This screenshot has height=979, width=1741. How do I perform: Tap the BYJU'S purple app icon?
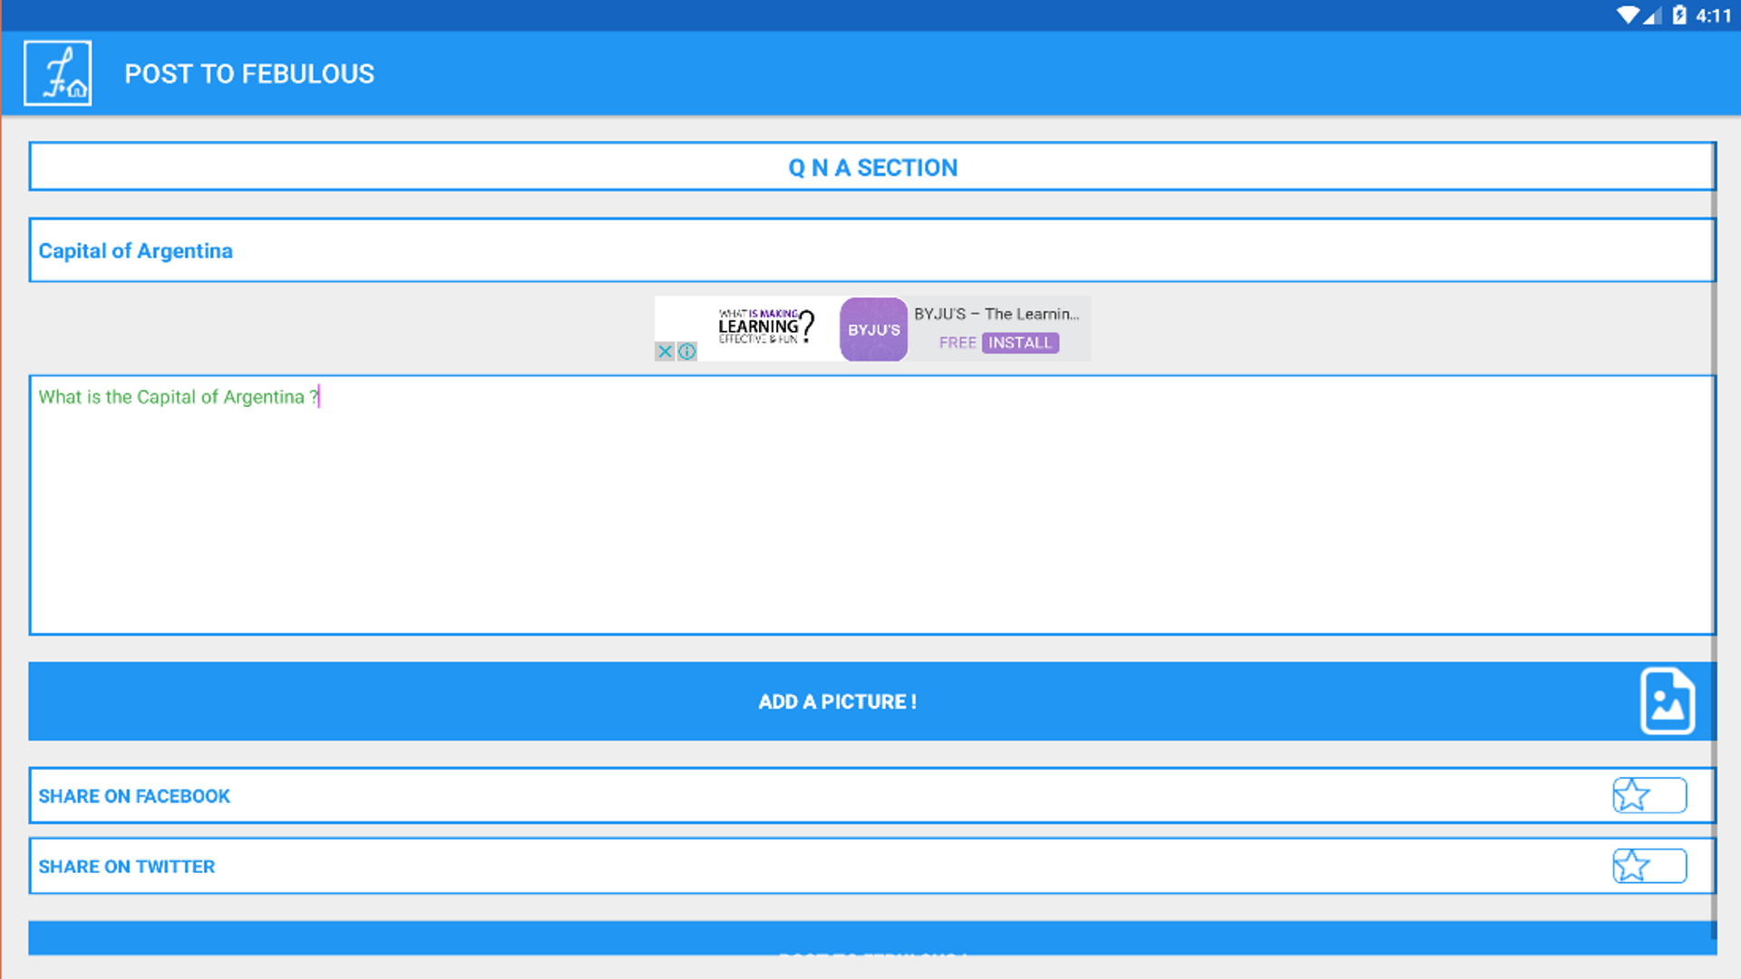click(873, 329)
